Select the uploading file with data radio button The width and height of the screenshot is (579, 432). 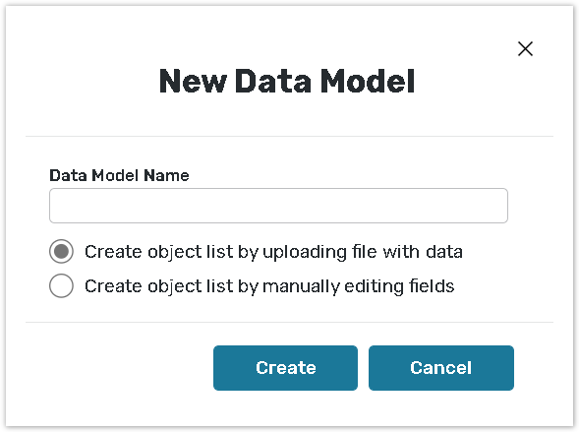[61, 251]
